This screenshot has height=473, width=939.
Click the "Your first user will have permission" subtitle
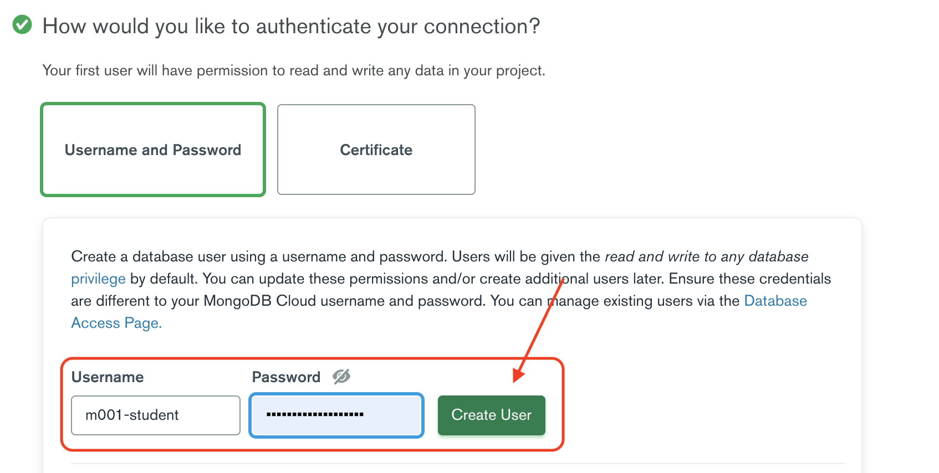tap(294, 70)
